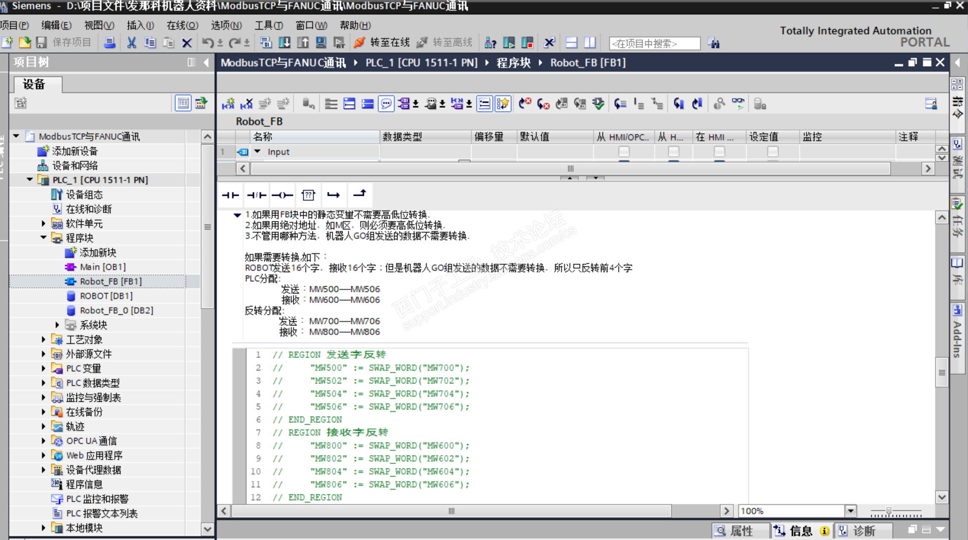Toggle the visible in HMI checkbox for Input
Image resolution: width=968 pixels, height=540 pixels.
[719, 152]
